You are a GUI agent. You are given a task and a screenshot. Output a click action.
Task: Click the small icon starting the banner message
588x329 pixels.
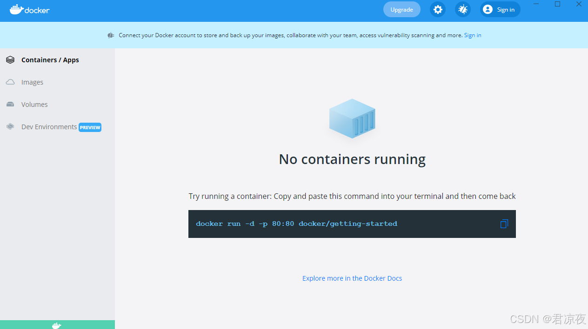click(111, 35)
